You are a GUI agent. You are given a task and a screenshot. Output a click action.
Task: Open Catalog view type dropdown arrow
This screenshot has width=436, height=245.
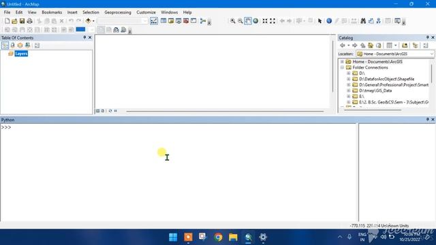(x=395, y=46)
